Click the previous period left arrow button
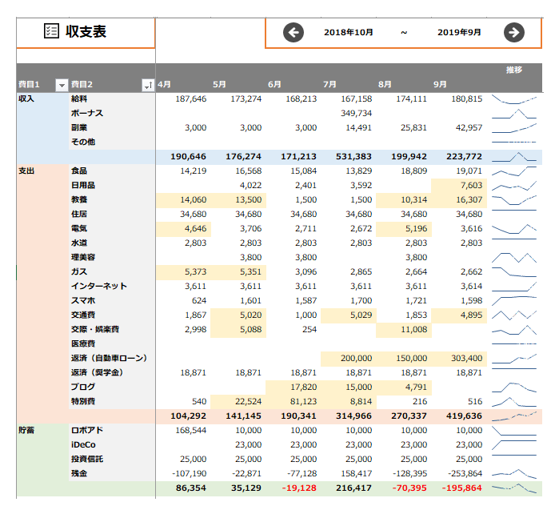 [293, 33]
